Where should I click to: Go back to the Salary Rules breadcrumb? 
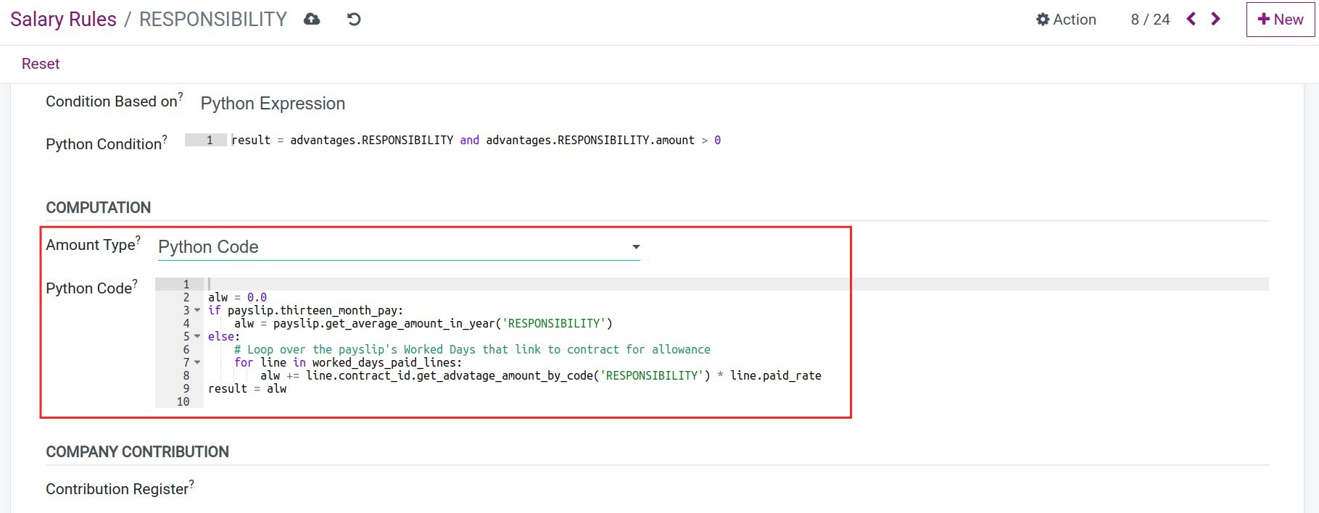click(x=63, y=20)
